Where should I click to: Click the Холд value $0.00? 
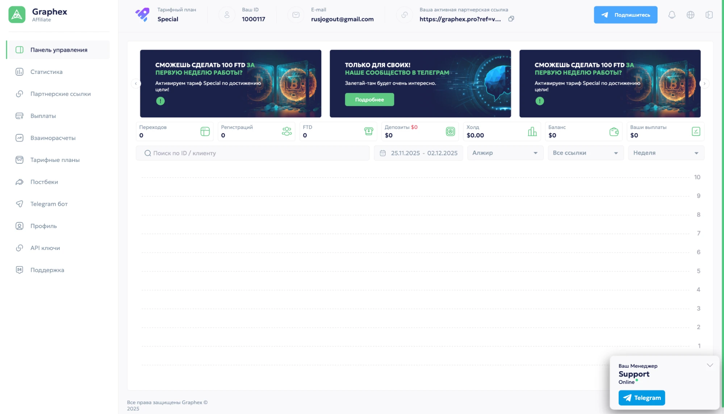pos(475,135)
